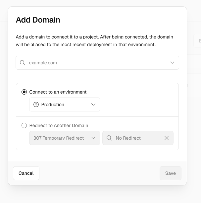This screenshot has width=201, height=203.
Task: Click the Add Domain dialog heading
Action: [x=38, y=20]
